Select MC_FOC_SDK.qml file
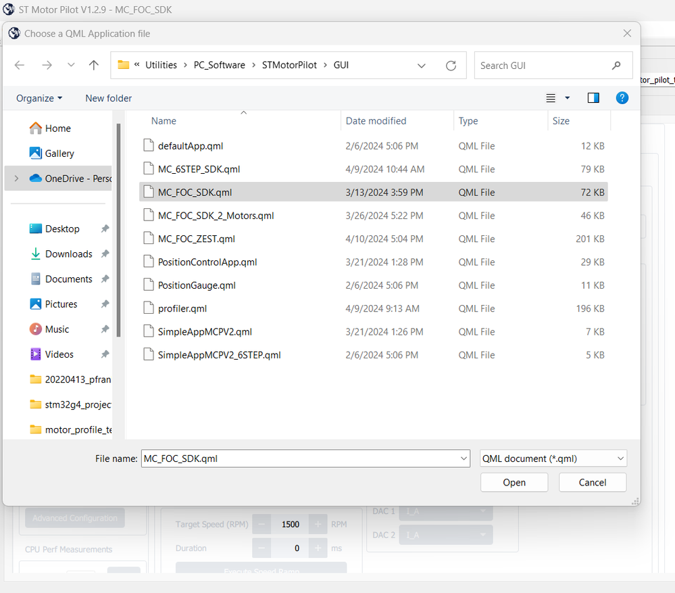 pos(373,192)
